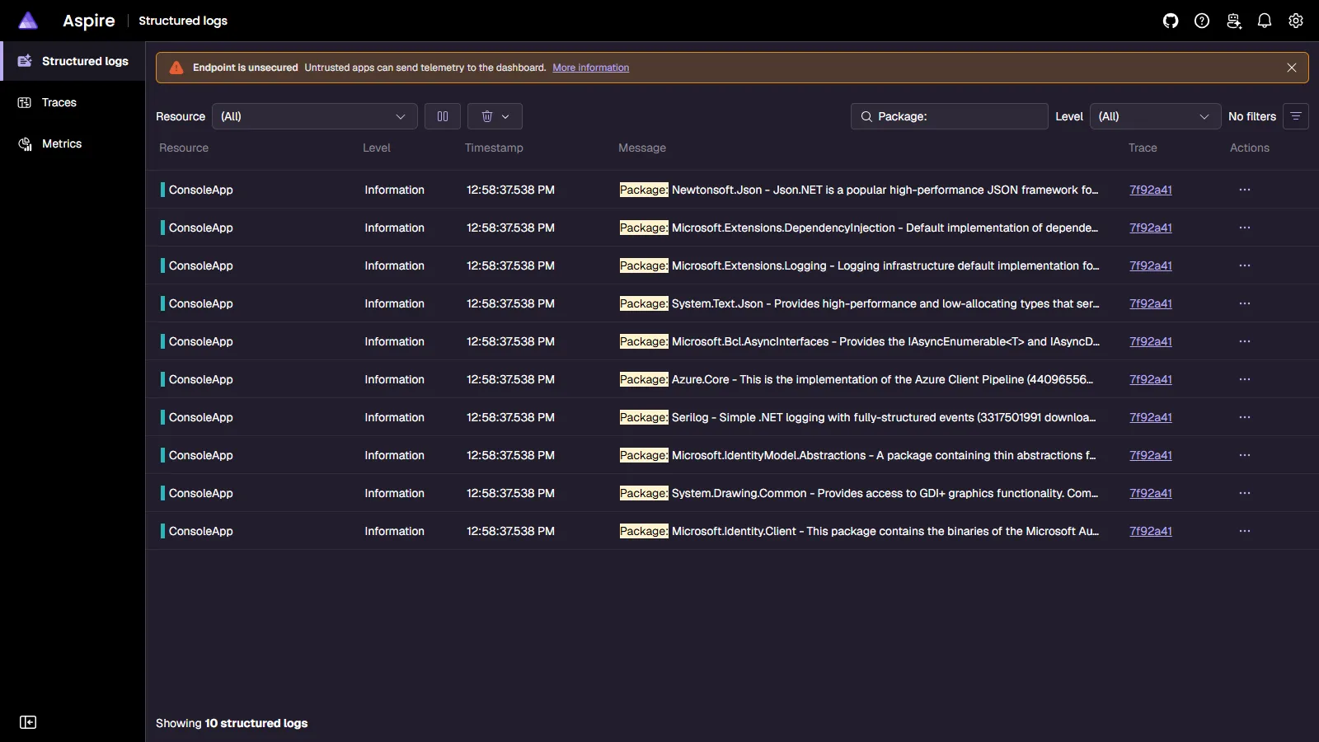This screenshot has width=1319, height=742.
Task: Expand the Resource dropdown
Action: (x=315, y=116)
